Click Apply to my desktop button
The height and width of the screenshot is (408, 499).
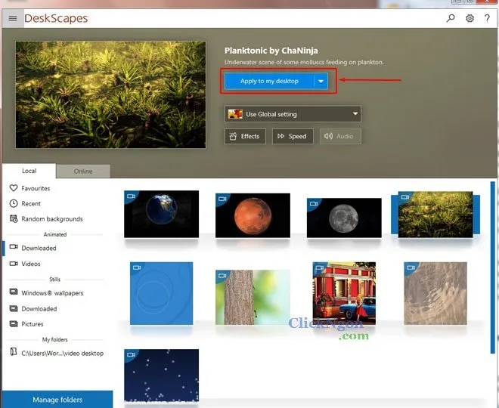(x=269, y=81)
